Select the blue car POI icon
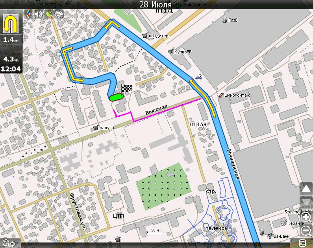The height and width of the screenshot is (248, 313). [198, 77]
